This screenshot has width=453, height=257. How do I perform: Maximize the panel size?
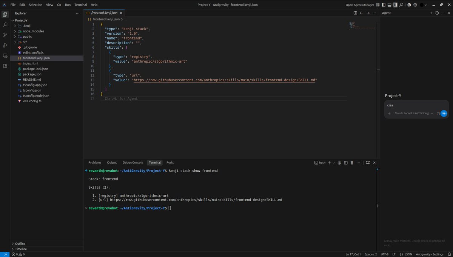pos(368,163)
